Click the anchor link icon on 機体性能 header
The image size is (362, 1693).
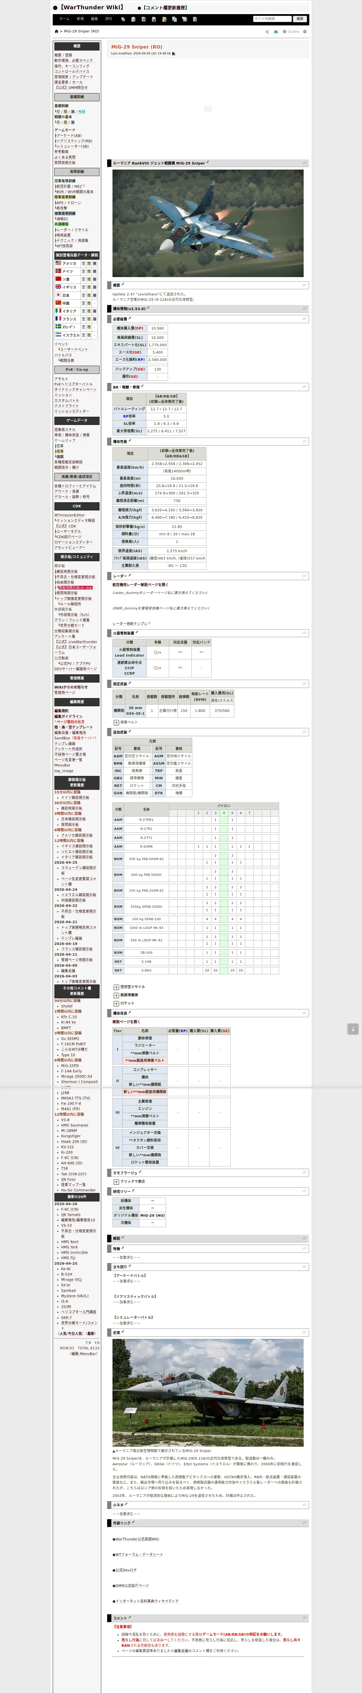point(304,442)
